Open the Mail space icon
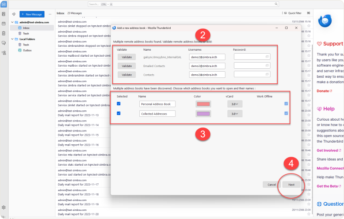 coord(4,4)
